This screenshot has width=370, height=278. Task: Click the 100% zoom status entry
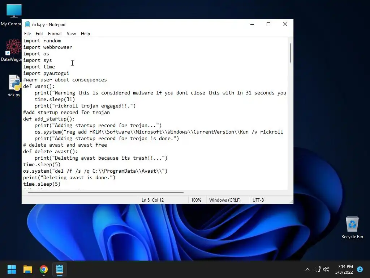(x=196, y=200)
